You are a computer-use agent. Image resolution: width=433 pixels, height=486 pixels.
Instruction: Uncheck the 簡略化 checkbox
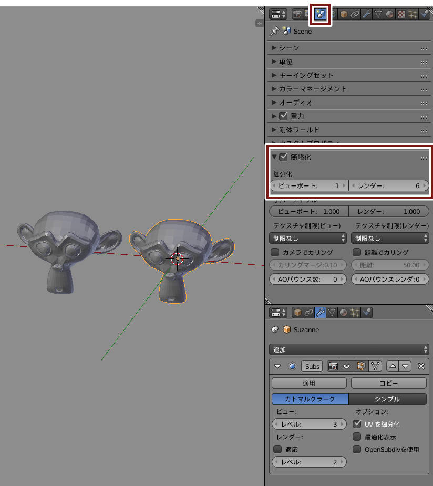coord(283,157)
